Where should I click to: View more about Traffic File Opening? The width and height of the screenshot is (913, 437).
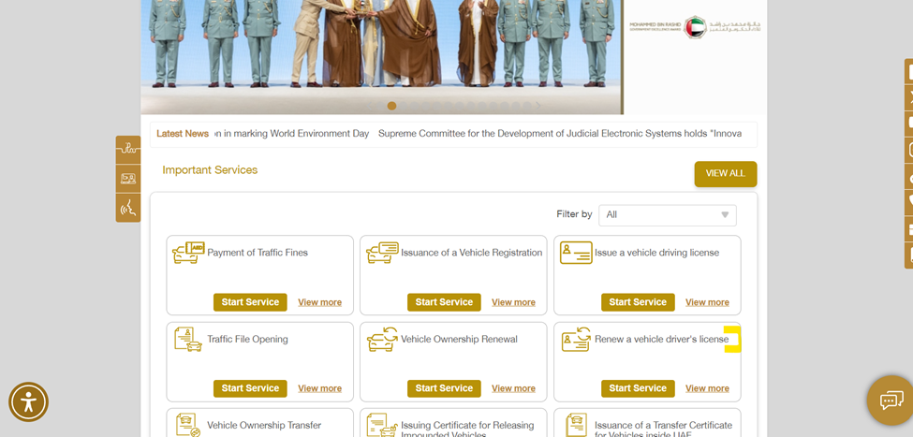[x=319, y=388]
